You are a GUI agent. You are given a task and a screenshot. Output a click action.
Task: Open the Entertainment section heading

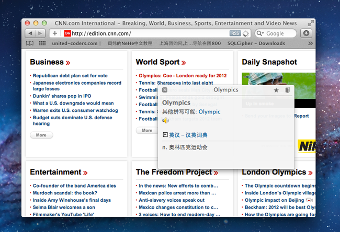pyautogui.click(x=59, y=172)
